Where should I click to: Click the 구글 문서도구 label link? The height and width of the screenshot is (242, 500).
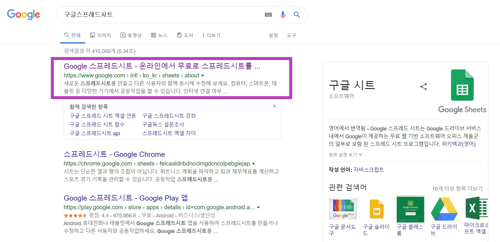(342, 230)
